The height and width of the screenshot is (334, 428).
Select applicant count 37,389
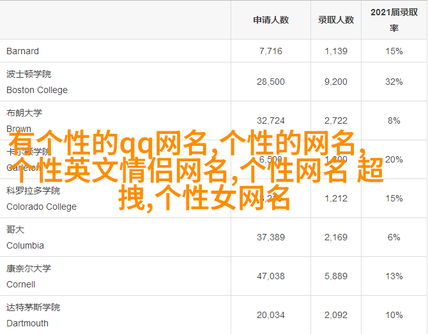coord(271,237)
